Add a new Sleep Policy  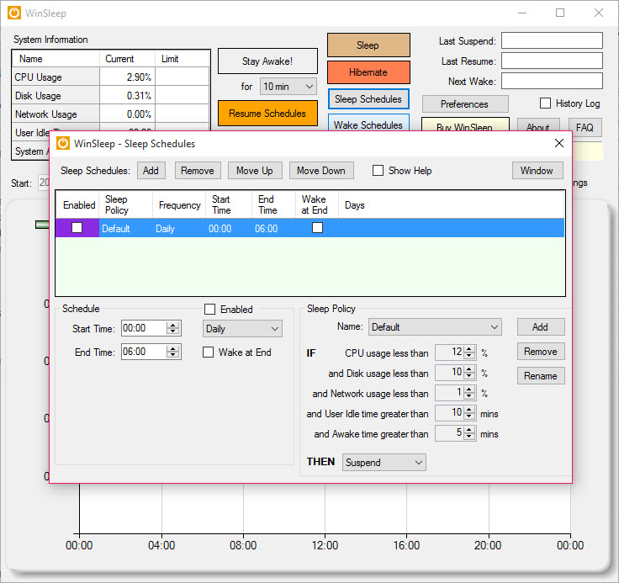pos(541,327)
